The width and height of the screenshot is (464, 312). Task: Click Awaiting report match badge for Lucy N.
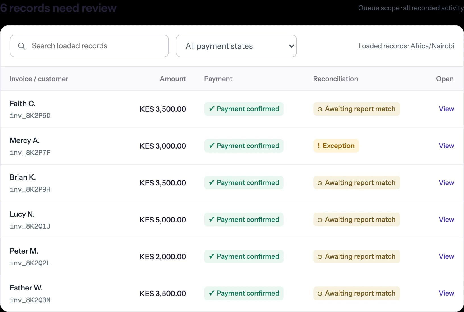[x=357, y=220]
